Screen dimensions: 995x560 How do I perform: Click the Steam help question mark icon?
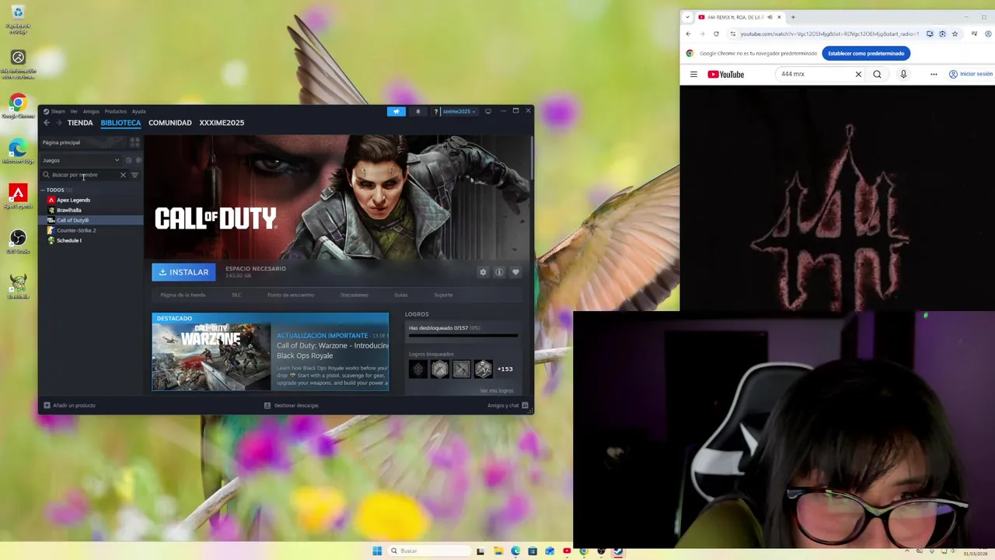coord(436,111)
